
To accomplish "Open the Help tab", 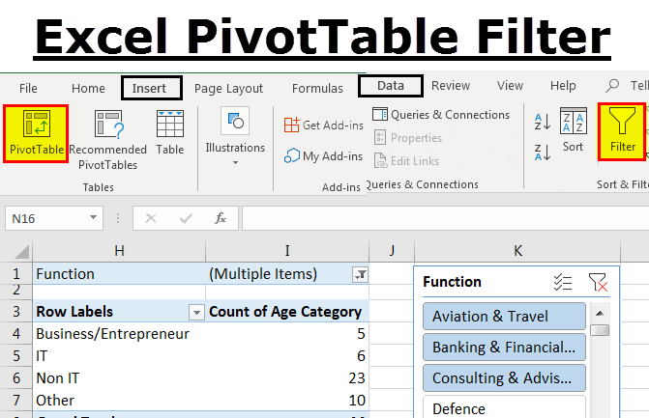I will click(x=563, y=86).
